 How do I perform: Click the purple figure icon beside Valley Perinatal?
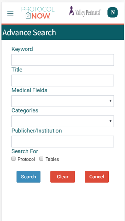tap(71, 11)
